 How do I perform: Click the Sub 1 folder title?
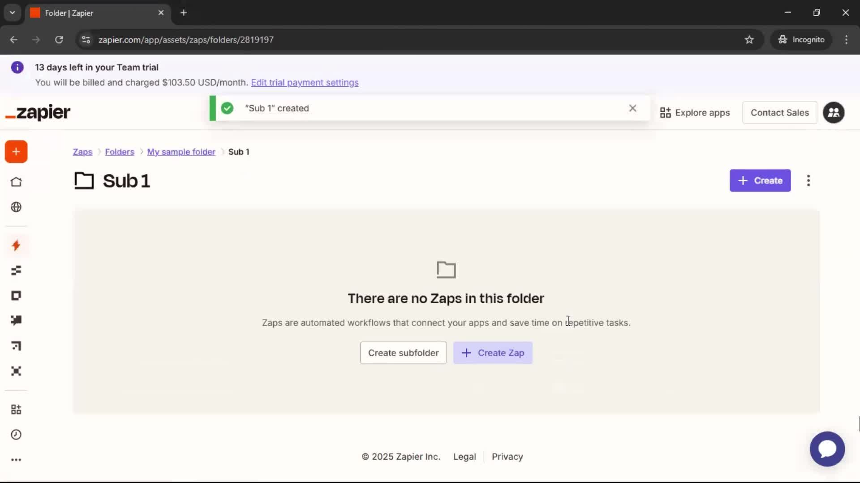coord(126,181)
